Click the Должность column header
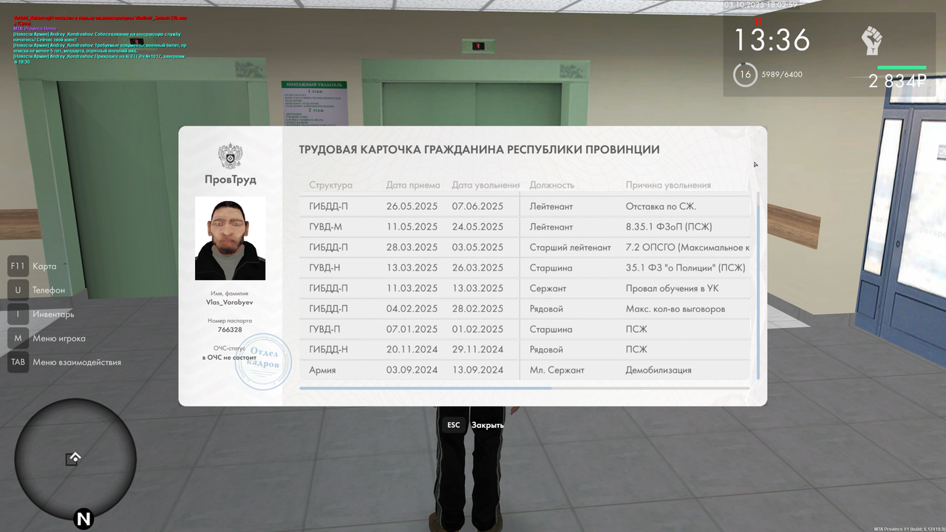The width and height of the screenshot is (946, 532). (551, 185)
